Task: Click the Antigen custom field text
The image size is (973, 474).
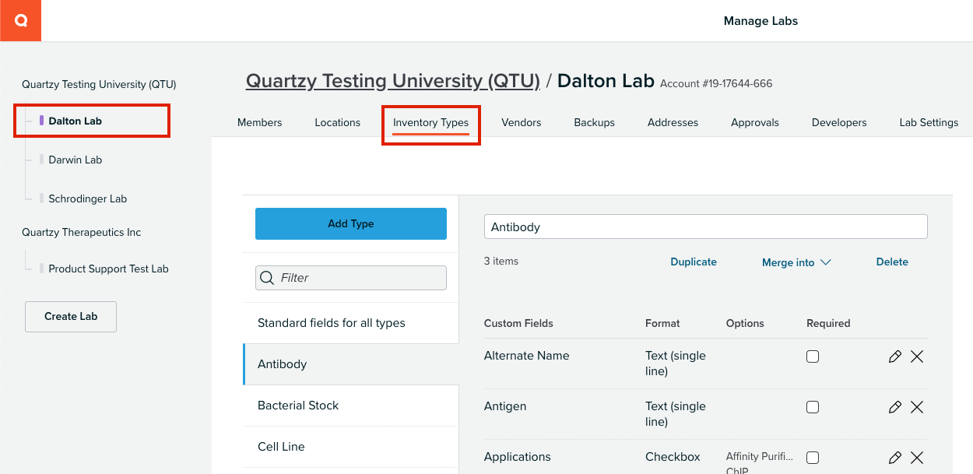Action: tap(505, 406)
